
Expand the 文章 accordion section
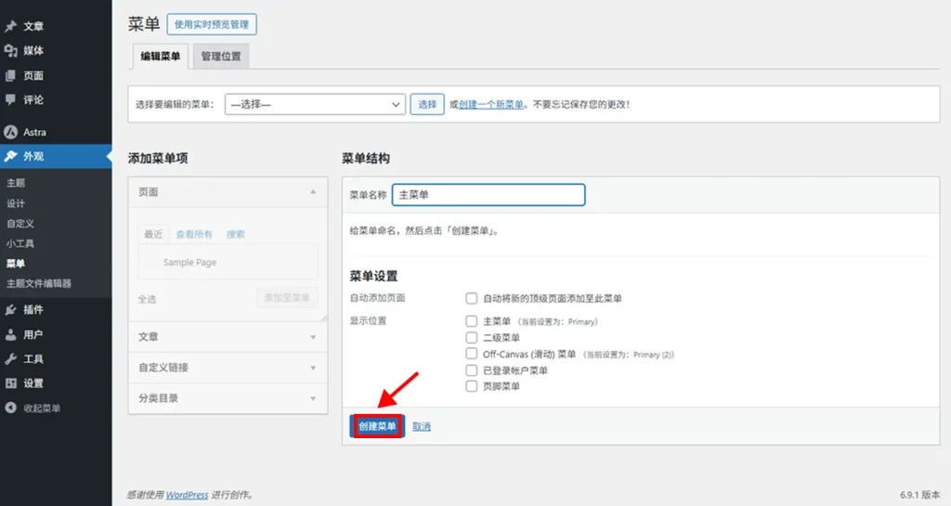[x=228, y=337]
